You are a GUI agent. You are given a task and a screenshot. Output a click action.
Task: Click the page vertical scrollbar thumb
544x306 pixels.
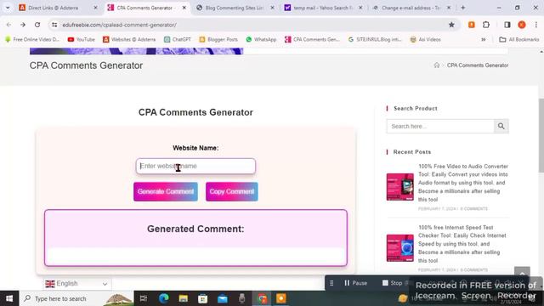coord(541,135)
